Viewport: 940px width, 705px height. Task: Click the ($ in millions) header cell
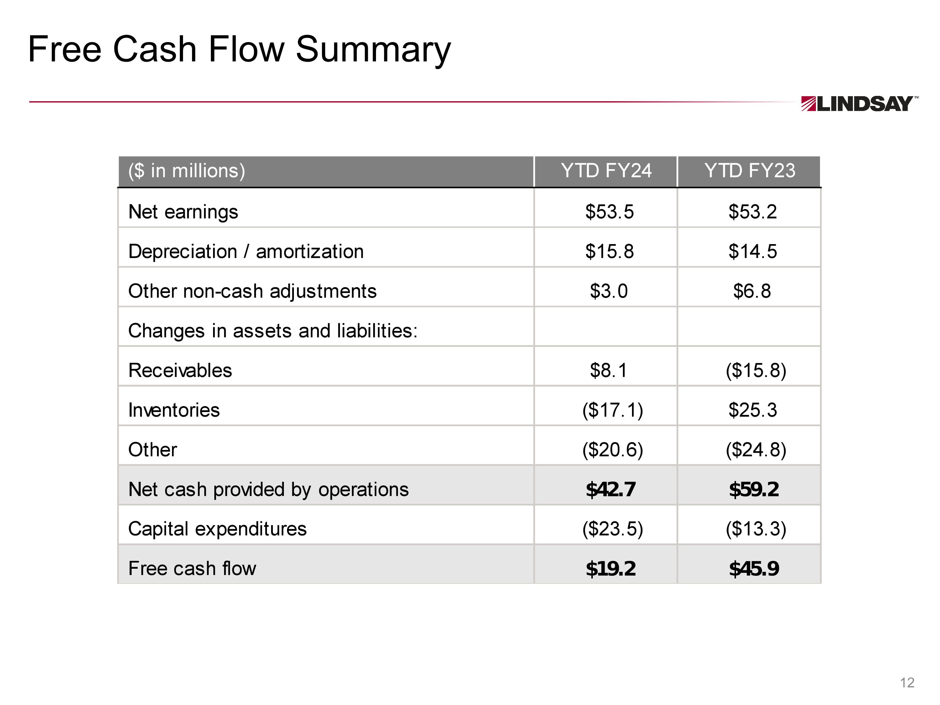click(x=186, y=171)
